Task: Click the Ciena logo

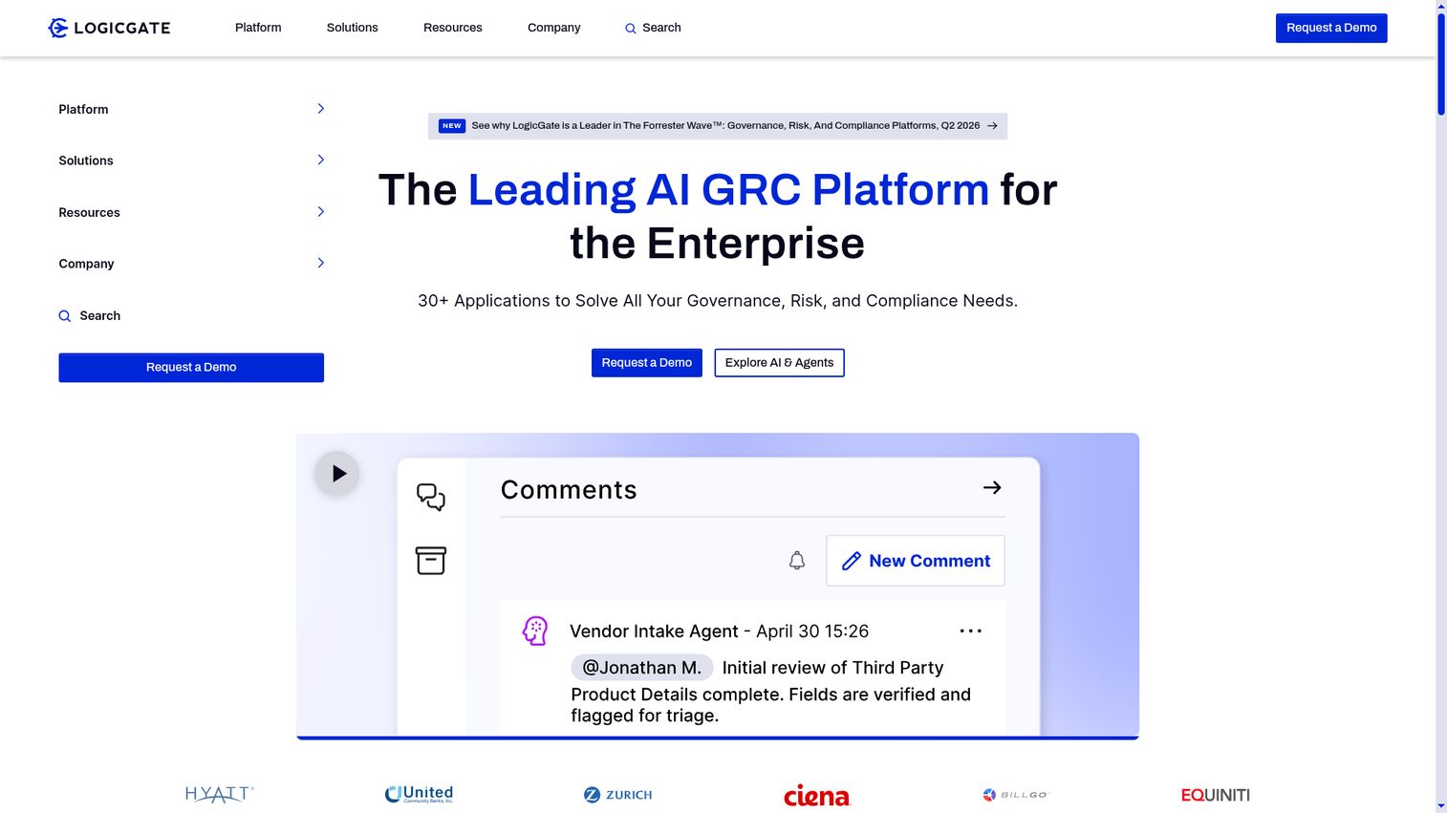Action: (817, 795)
